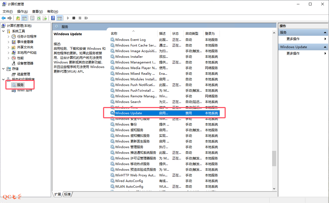Screen dimensions: 329x203
Task: Open Help via the question mark icon
Action: [x=53, y=18]
